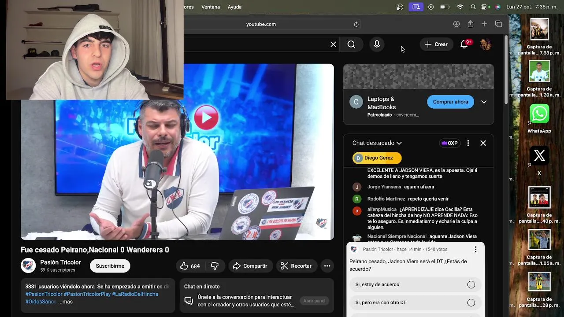This screenshot has height=317, width=564.
Task: Like the video with 684 likes
Action: pos(190,266)
